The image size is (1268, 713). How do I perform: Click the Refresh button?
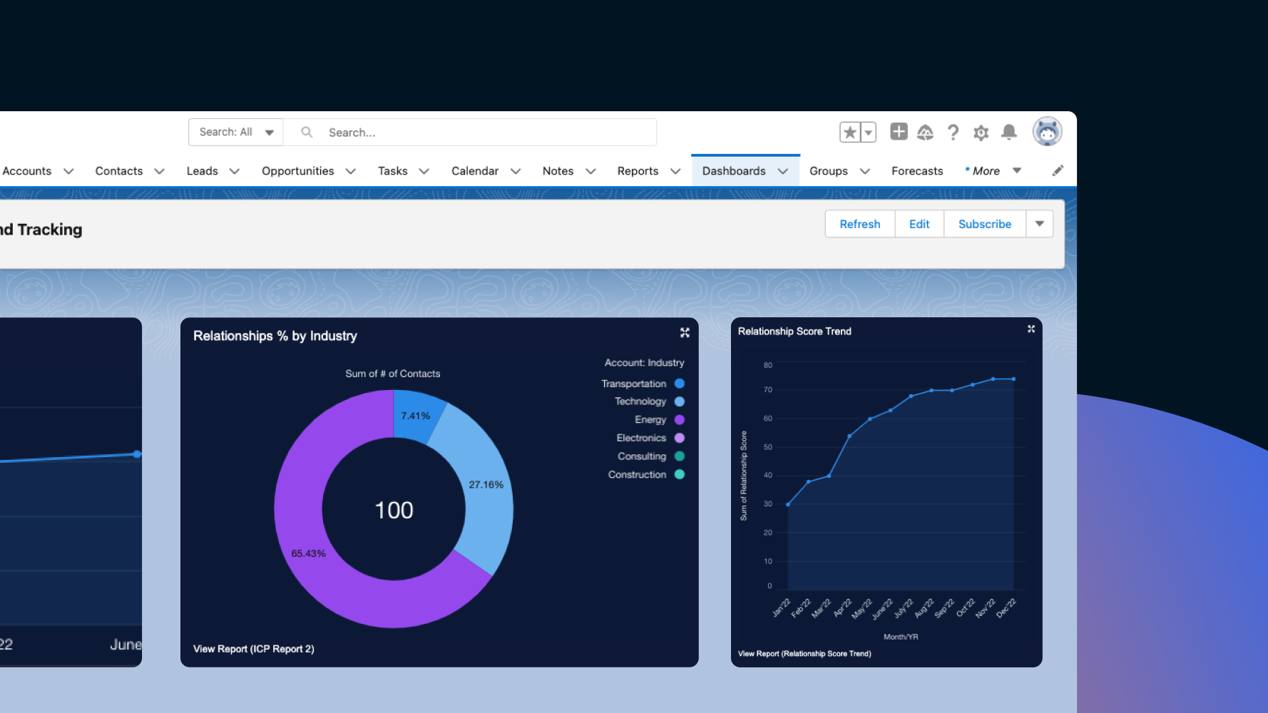pos(859,224)
